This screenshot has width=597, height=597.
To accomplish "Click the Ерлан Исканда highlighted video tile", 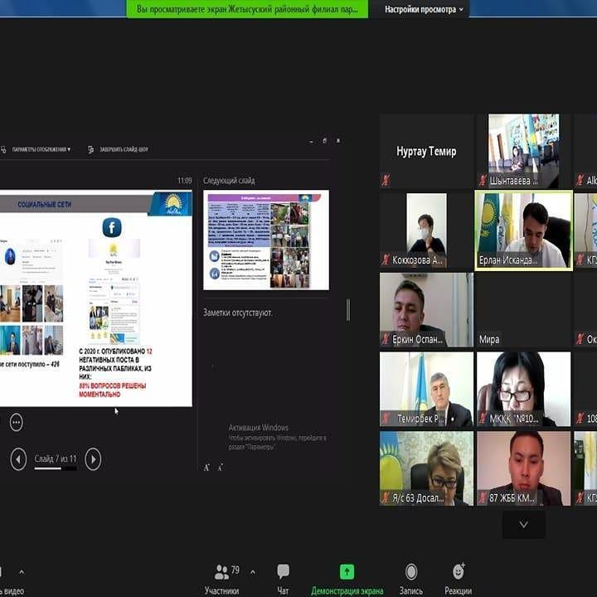I will click(523, 229).
